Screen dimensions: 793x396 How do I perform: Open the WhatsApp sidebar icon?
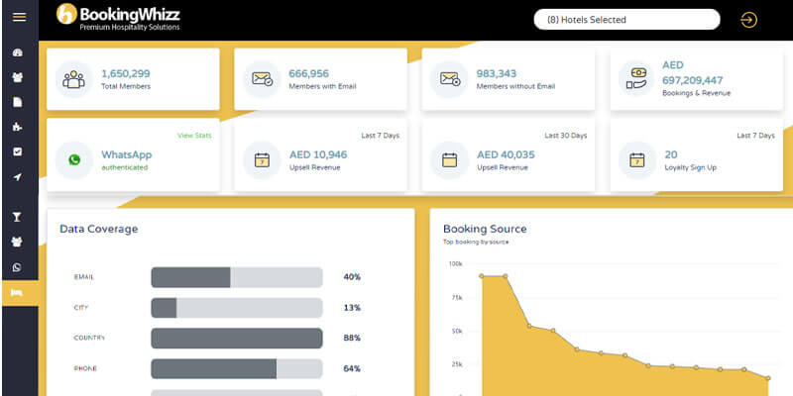(17, 267)
